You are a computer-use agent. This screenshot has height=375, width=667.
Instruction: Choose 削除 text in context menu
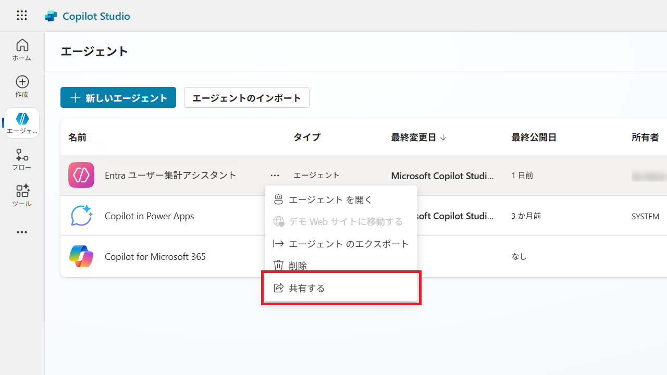coord(298,266)
